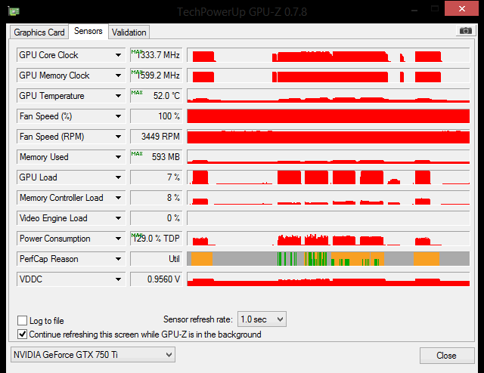Click the Close button at bottom
This screenshot has width=484, height=373.
coord(447,356)
